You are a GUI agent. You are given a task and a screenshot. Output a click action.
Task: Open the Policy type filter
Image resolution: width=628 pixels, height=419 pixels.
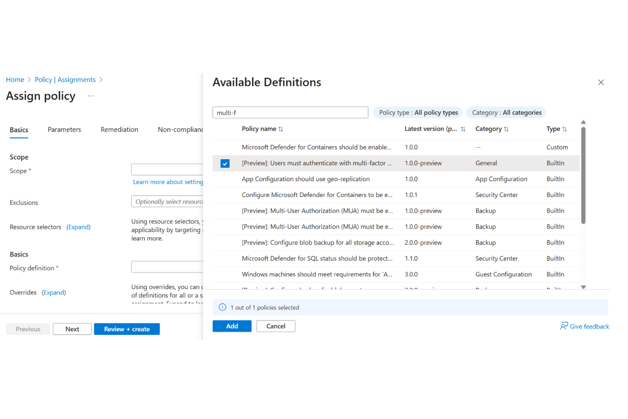click(418, 112)
